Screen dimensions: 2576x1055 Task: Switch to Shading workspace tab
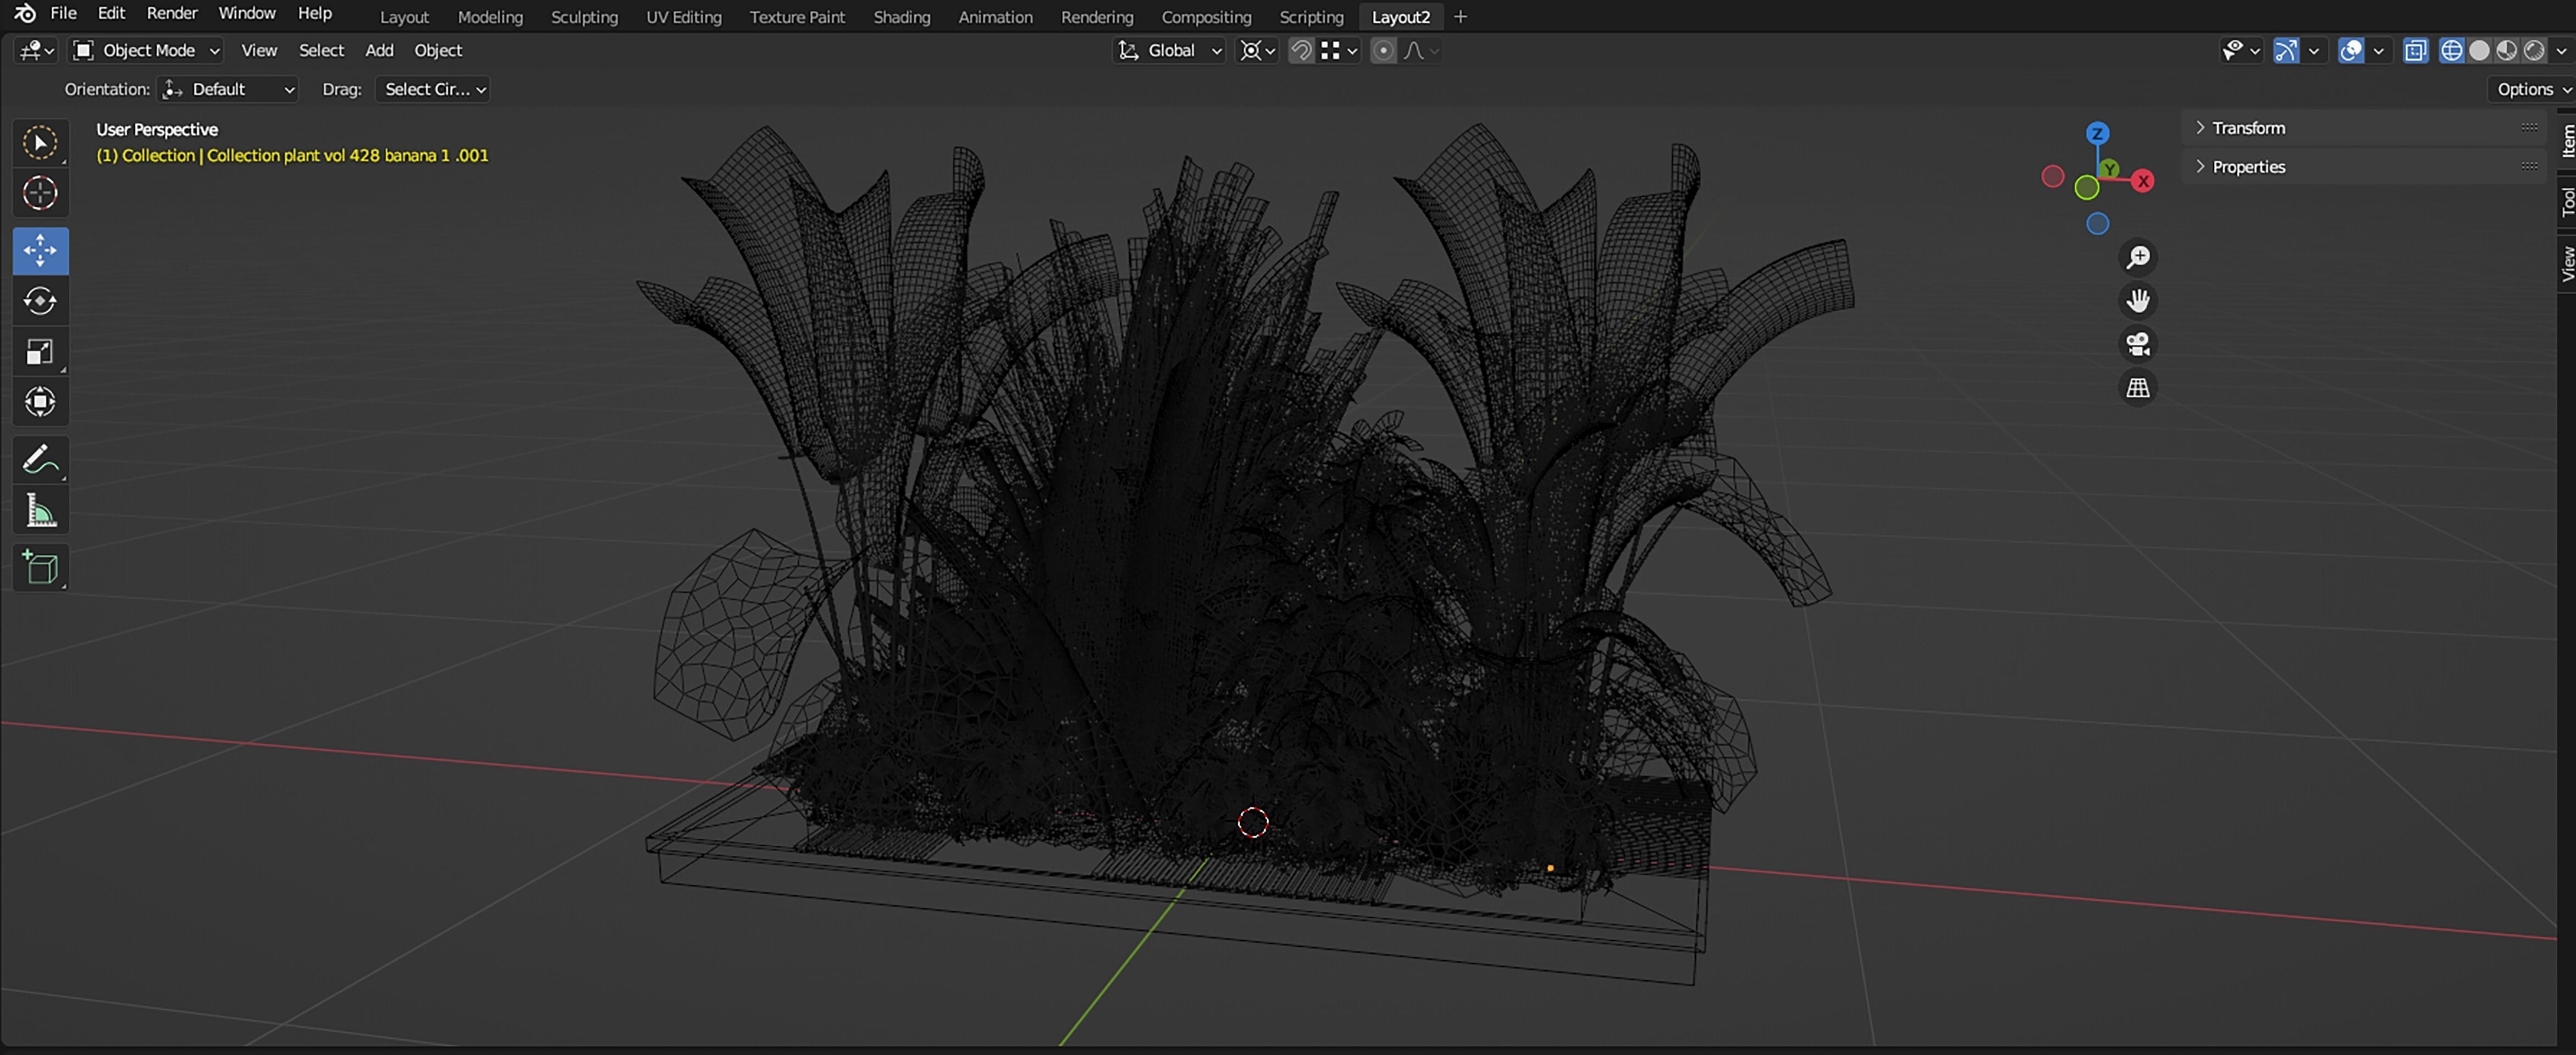coord(901,17)
